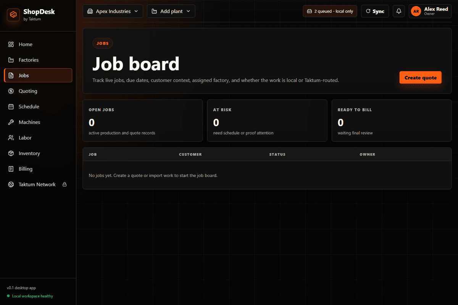
Task: Click the Quoting dollar icon
Action: pyautogui.click(x=11, y=91)
